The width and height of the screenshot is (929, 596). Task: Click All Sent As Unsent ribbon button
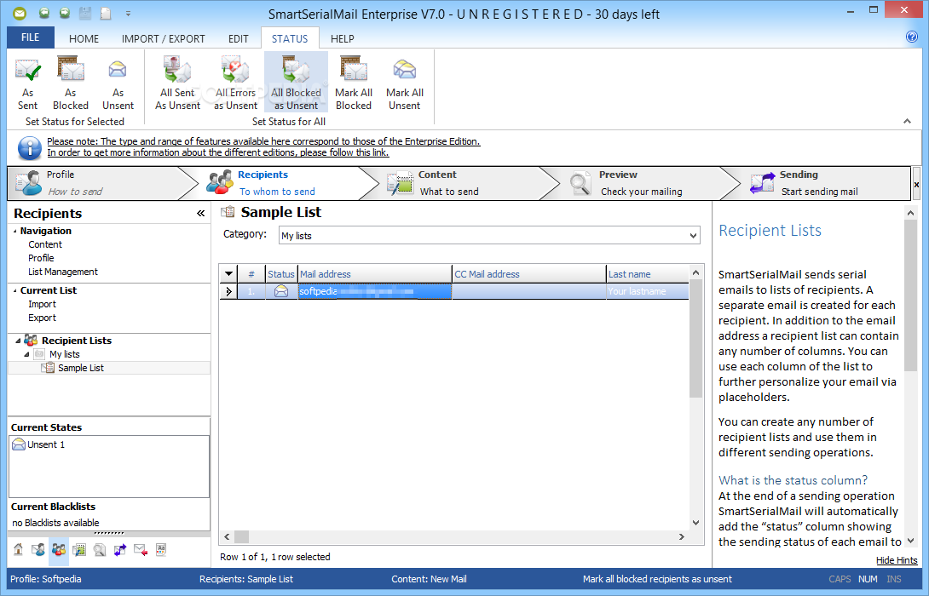tap(178, 83)
